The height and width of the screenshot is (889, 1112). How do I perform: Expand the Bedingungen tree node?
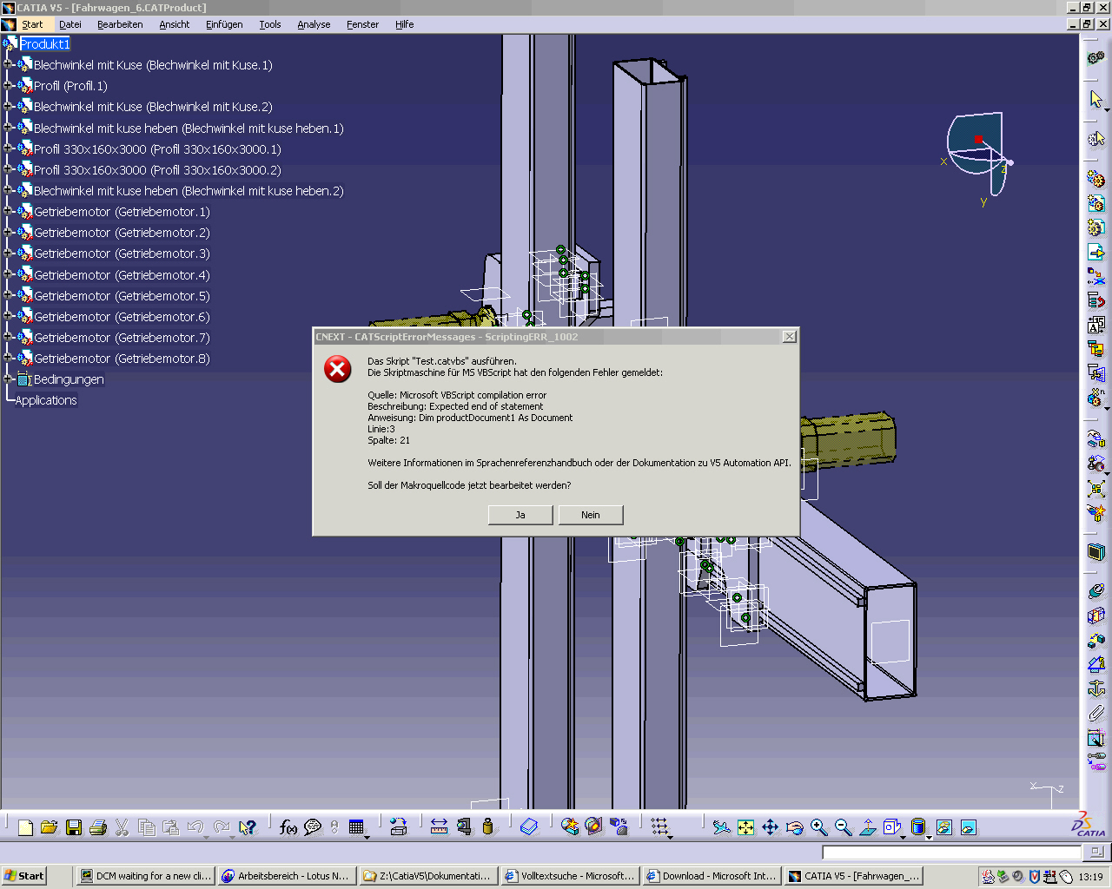[x=8, y=379]
